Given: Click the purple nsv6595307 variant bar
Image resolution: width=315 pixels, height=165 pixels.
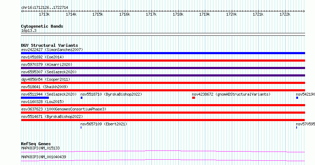Looking at the screenshot, I should click(x=163, y=75).
